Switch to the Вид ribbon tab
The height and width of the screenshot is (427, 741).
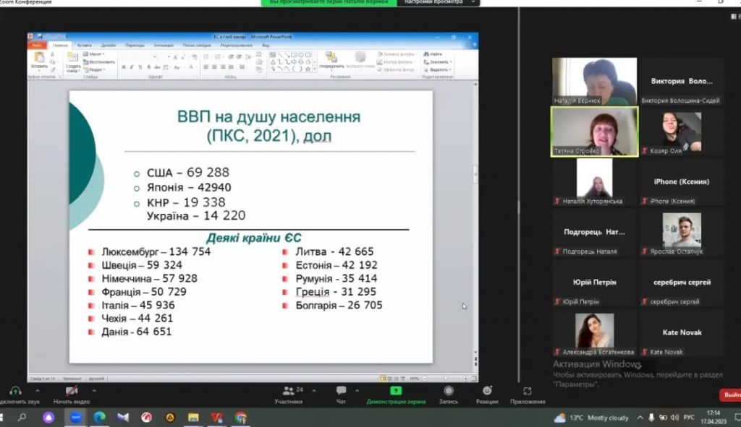[265, 45]
